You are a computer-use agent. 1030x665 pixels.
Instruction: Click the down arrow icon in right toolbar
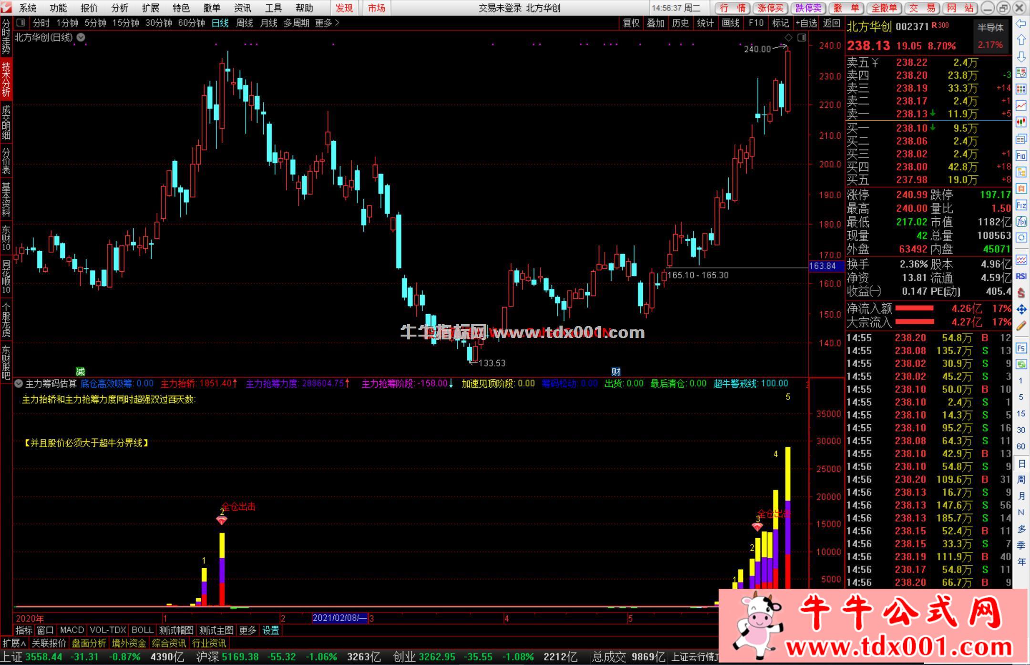point(1021,57)
